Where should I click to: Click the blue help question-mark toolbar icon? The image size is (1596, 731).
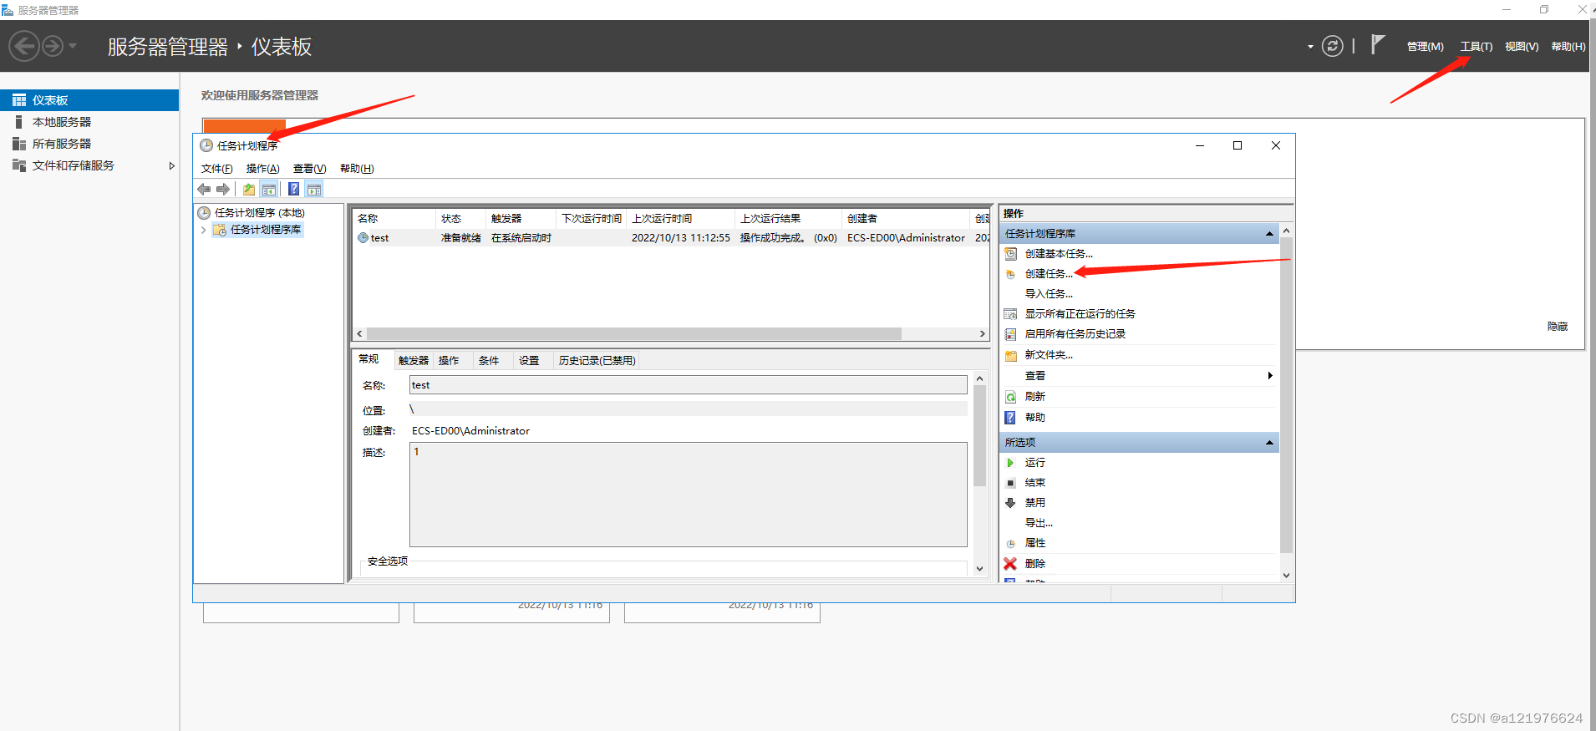pos(293,190)
